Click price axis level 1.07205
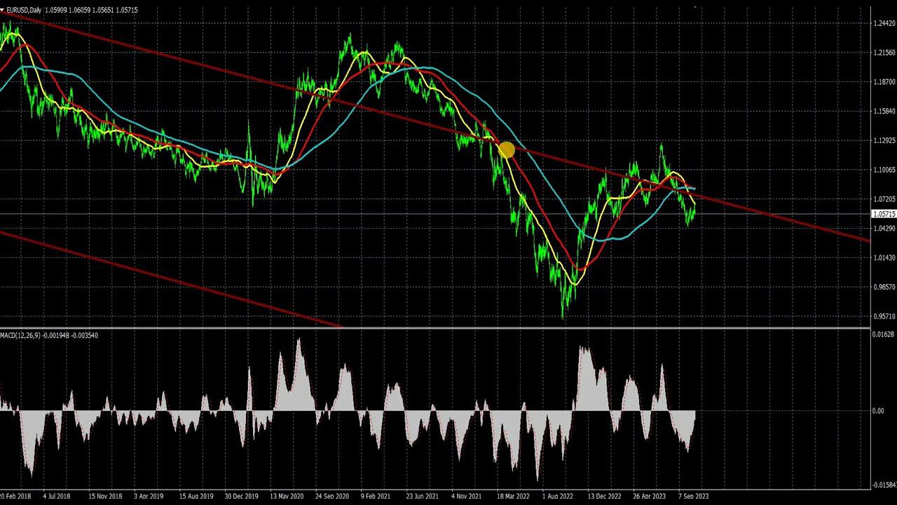Viewport: 897px width, 505px height. pos(884,199)
